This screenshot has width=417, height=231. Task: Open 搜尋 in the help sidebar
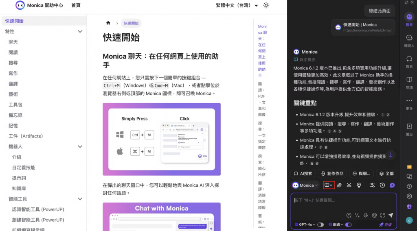(13, 63)
